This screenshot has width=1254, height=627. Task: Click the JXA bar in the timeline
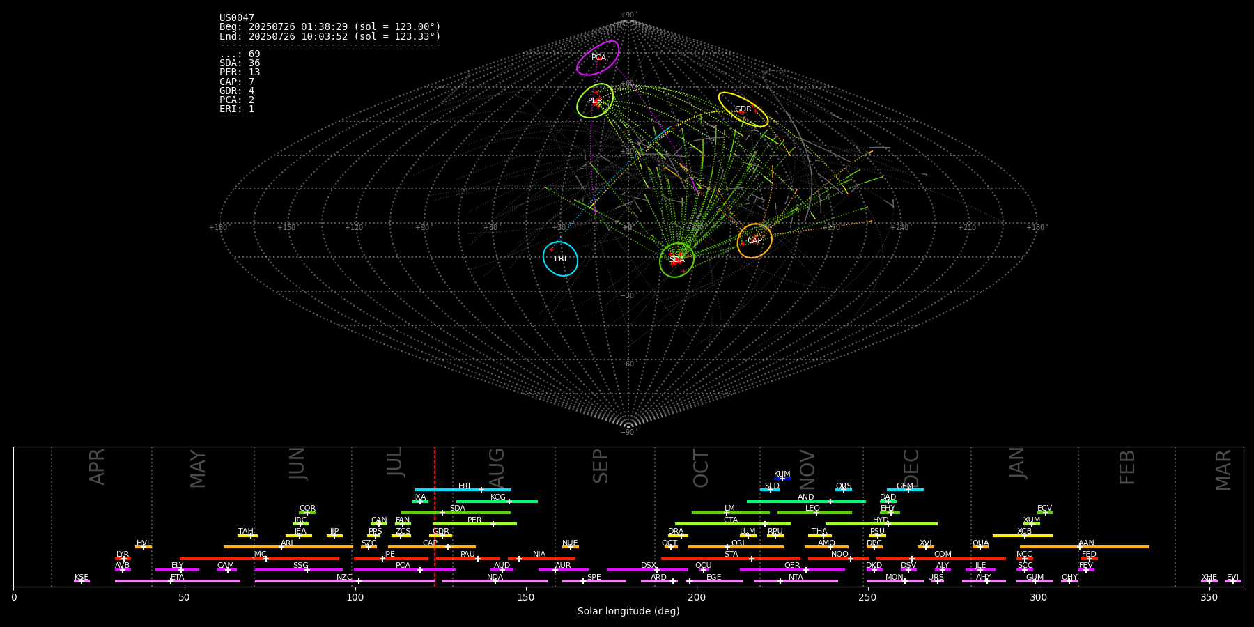click(420, 502)
